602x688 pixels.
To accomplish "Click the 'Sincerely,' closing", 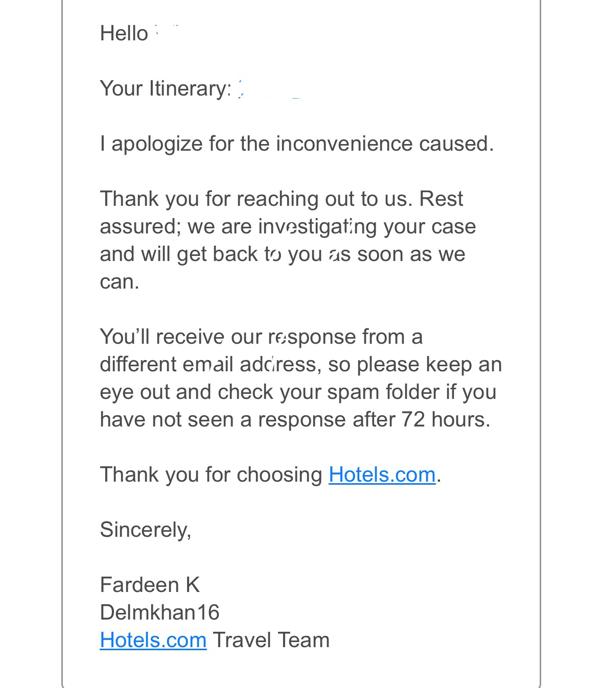I will [146, 530].
